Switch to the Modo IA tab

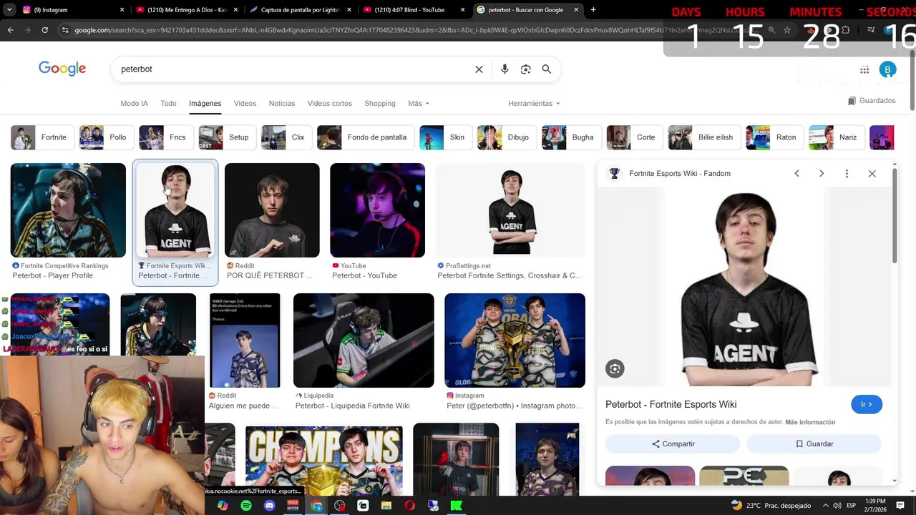[134, 104]
